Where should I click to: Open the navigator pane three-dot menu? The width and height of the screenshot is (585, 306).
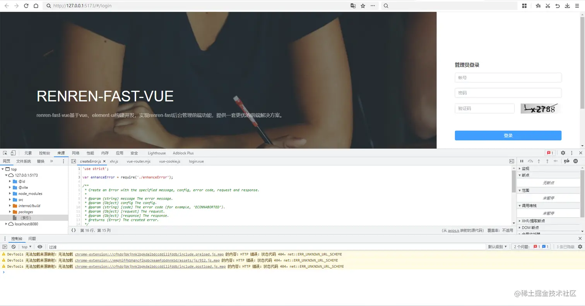63,161
